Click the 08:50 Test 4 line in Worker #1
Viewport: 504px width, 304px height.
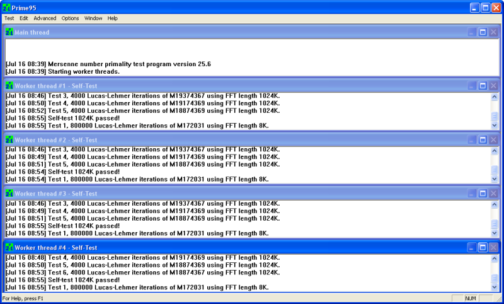[x=143, y=103]
